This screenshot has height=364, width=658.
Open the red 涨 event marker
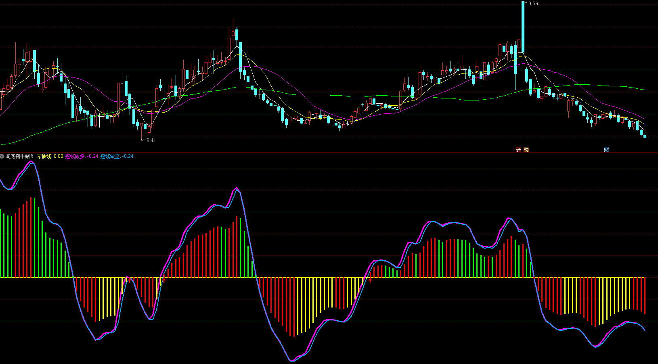(x=518, y=150)
